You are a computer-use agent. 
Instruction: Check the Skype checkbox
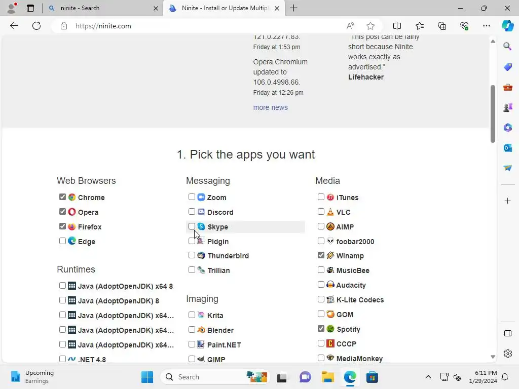192,226
